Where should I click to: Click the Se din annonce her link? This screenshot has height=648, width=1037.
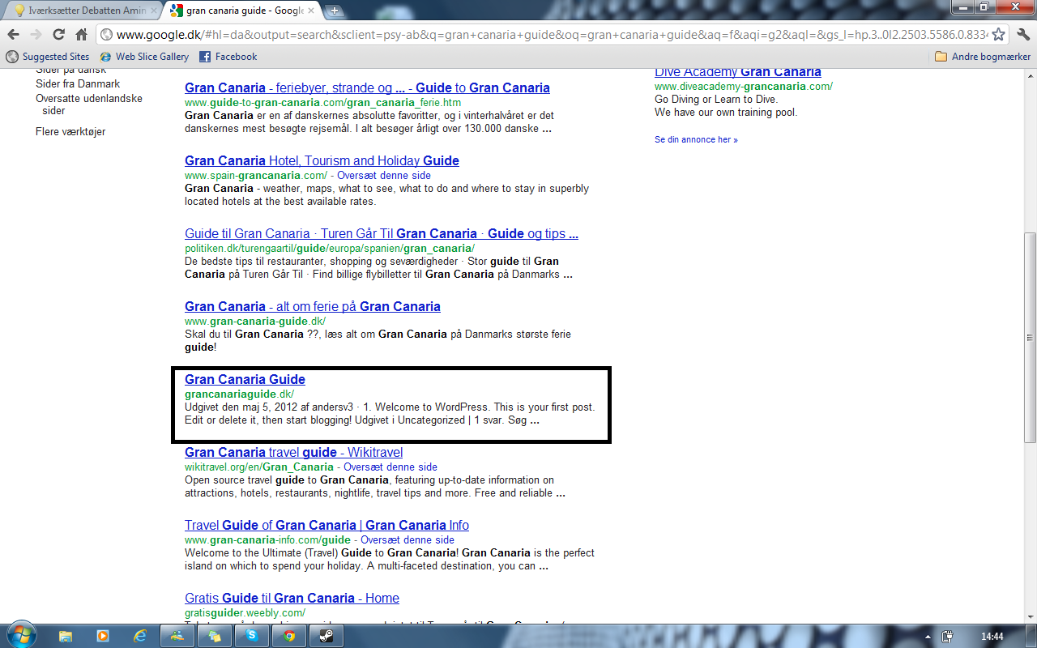pos(696,139)
